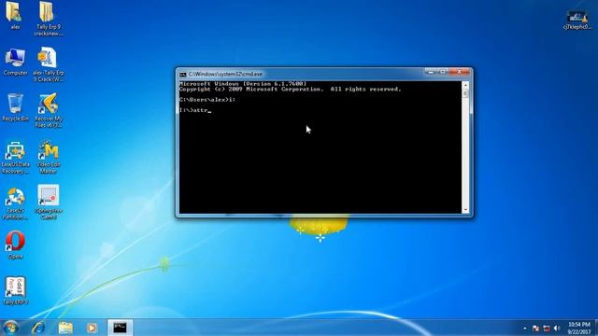Open the Recycle Bin

click(15, 107)
